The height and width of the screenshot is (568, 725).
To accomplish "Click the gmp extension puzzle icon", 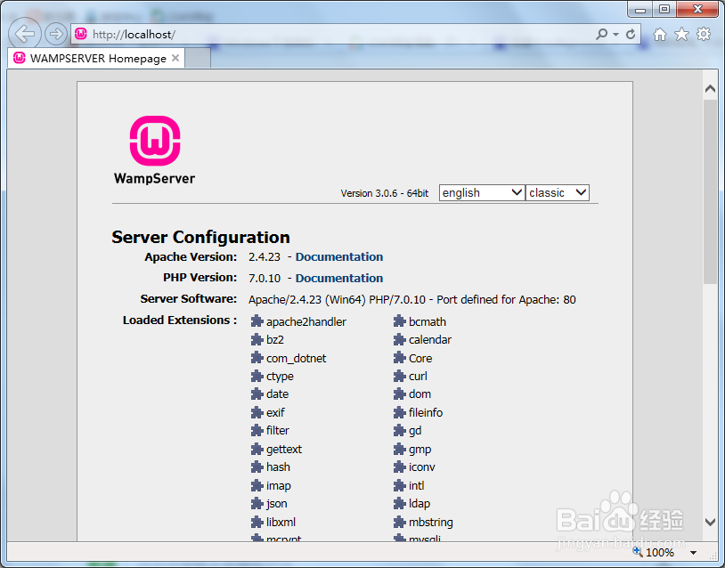I will click(400, 449).
